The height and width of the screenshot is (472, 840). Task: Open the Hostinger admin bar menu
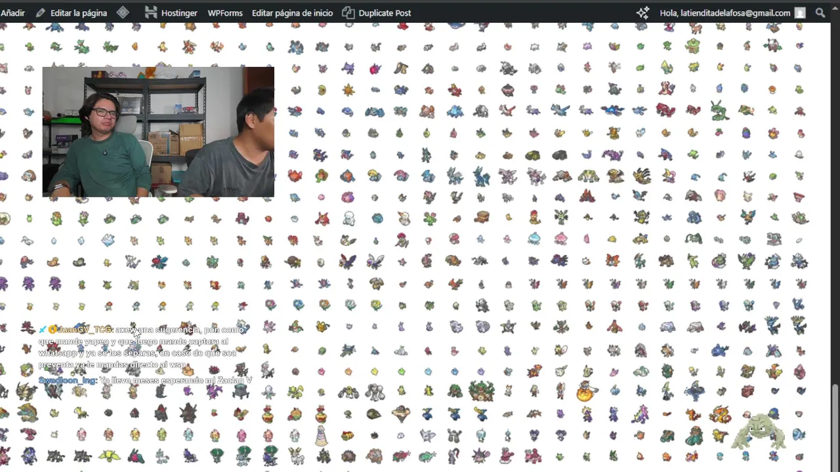[x=171, y=12]
